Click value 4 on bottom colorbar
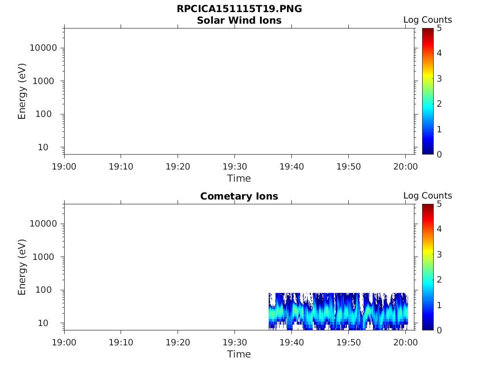This screenshot has width=494, height=371. [x=439, y=229]
